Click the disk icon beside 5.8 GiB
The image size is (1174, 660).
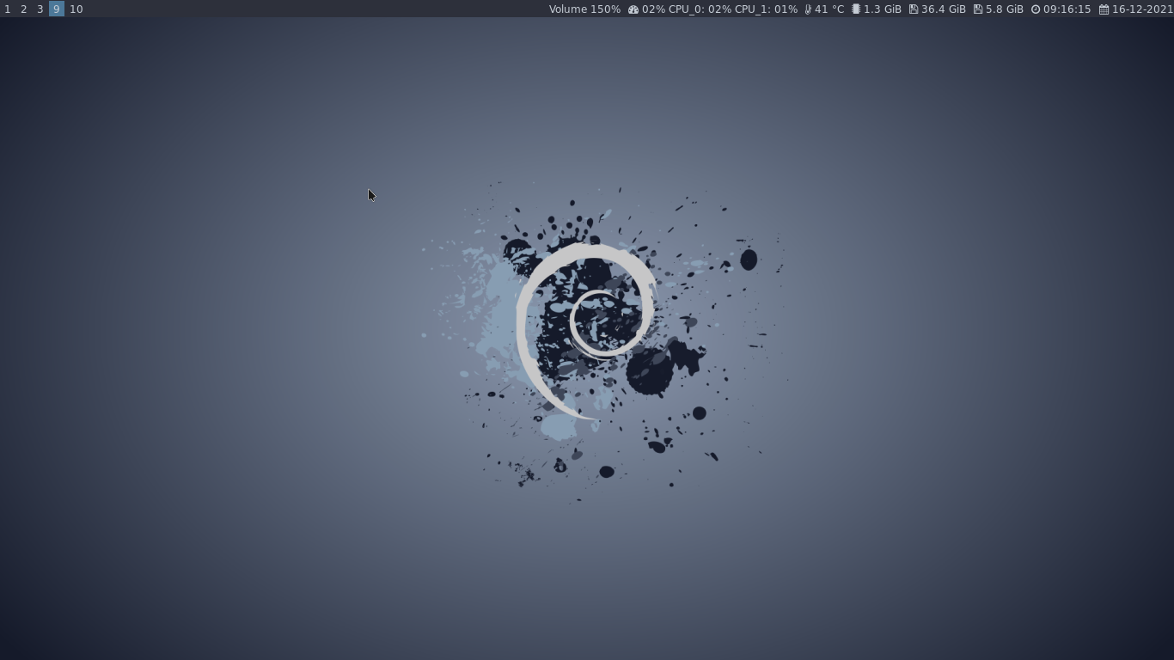click(x=978, y=9)
